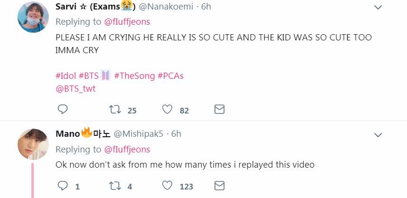Open @fluffjeons link in Sarvi's reply
The image size is (407, 198).
click(x=127, y=22)
